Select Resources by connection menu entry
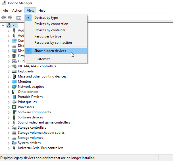This screenshot has height=161, width=173. tap(53, 43)
